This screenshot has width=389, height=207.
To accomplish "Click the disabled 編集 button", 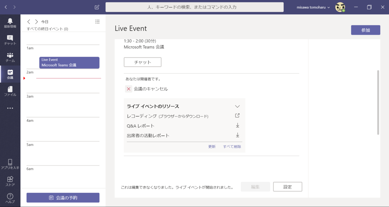I will coord(255,187).
